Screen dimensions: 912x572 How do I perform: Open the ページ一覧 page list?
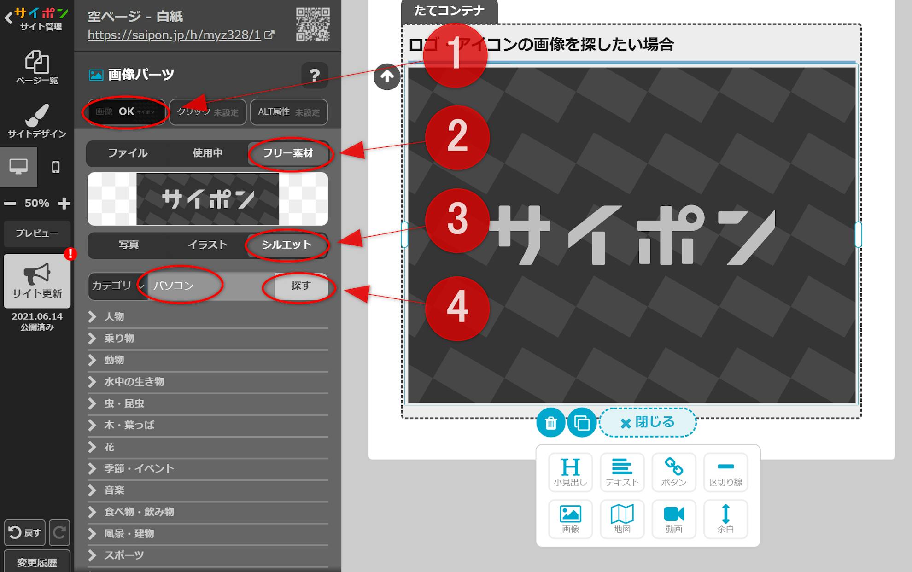pos(37,67)
